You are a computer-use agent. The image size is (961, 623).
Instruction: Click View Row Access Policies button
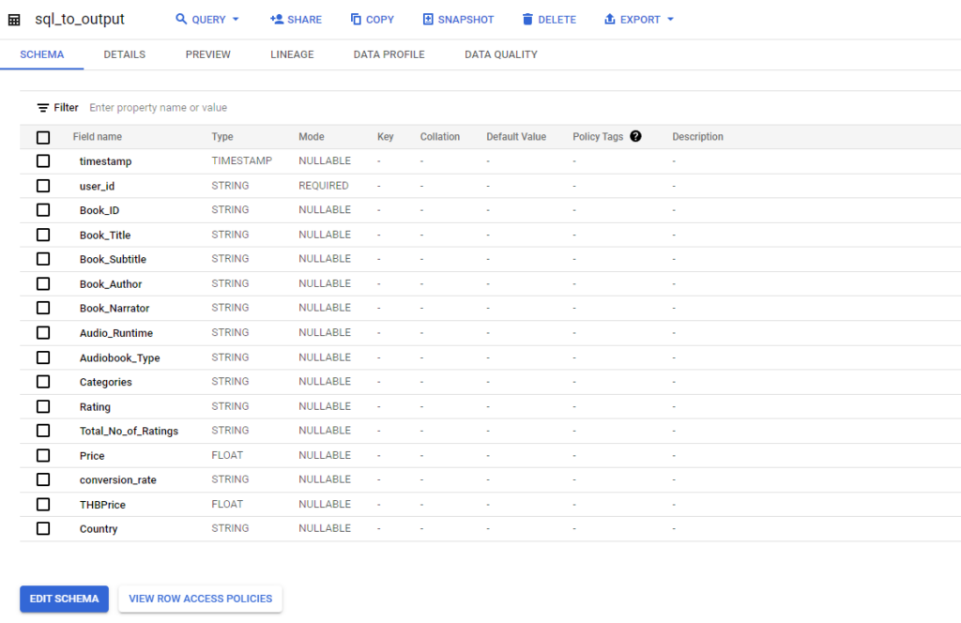coord(200,599)
